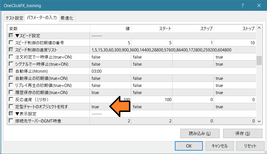
Task: Open value dropdown for 履歴保存の初期値
Action: pyautogui.click(x=110, y=93)
